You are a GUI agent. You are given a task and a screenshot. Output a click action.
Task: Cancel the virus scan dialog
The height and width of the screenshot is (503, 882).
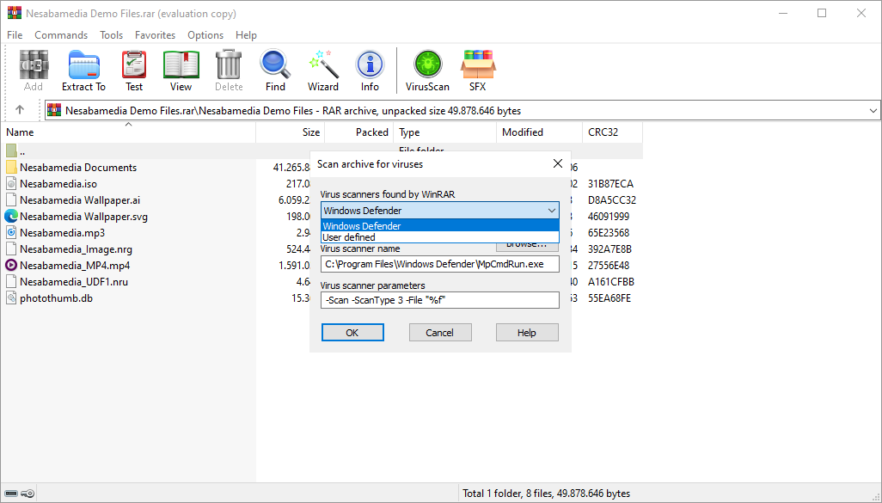[x=439, y=333]
